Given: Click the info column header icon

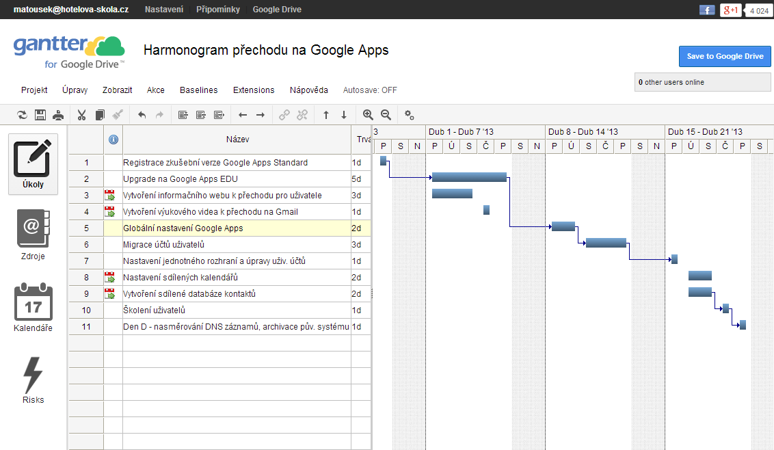Looking at the screenshot, I should pyautogui.click(x=113, y=140).
